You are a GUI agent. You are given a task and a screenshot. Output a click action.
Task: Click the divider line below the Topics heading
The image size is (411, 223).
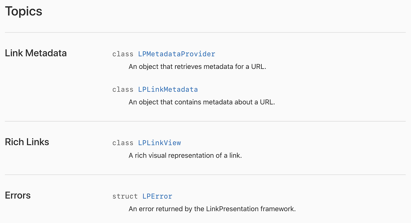(x=205, y=32)
